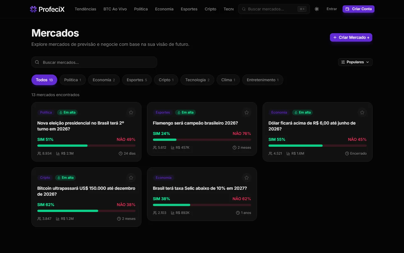Click the Cripto tag on Bitcoin card
The image size is (404, 253).
pos(45,178)
